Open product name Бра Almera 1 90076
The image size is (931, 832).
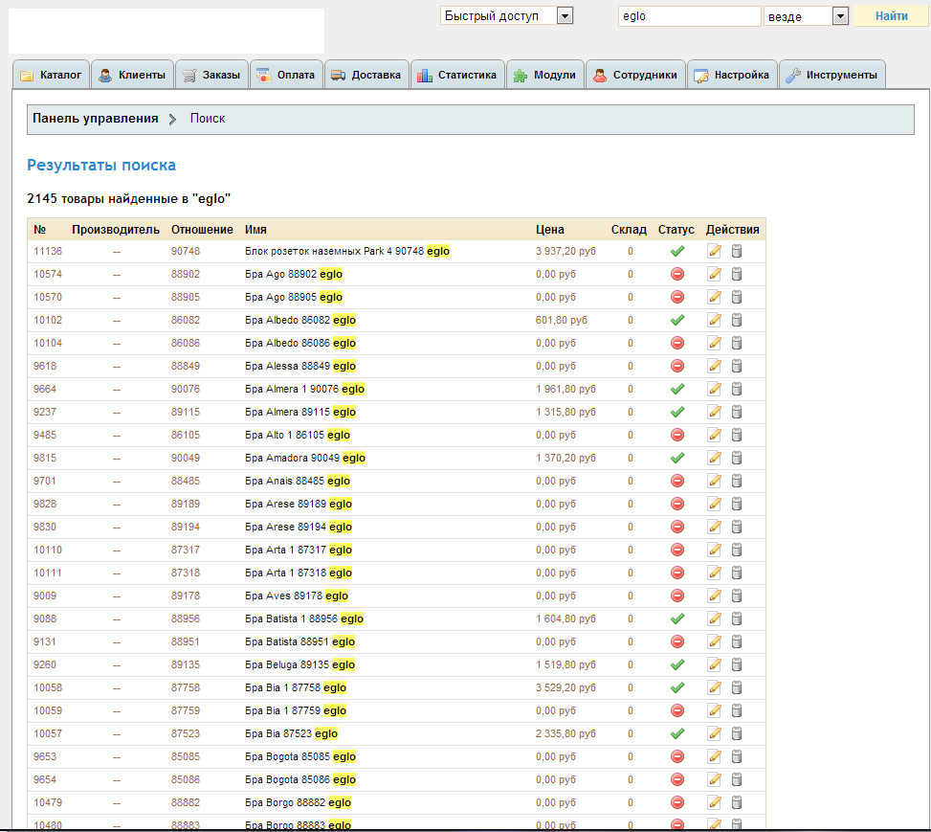coord(304,390)
